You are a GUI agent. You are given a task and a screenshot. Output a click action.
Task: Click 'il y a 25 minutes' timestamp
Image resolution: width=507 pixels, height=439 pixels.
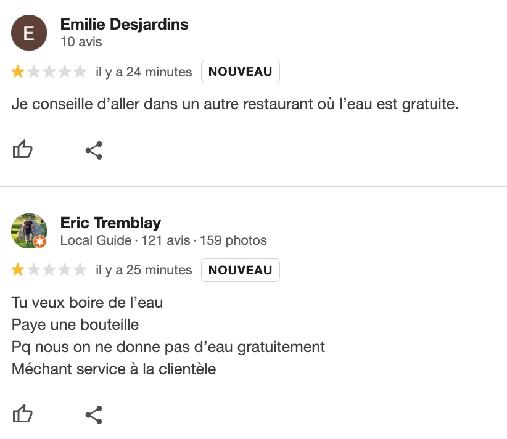[x=144, y=270]
